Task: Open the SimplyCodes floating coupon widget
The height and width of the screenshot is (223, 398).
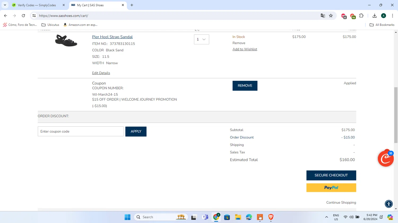Action: pos(386,159)
